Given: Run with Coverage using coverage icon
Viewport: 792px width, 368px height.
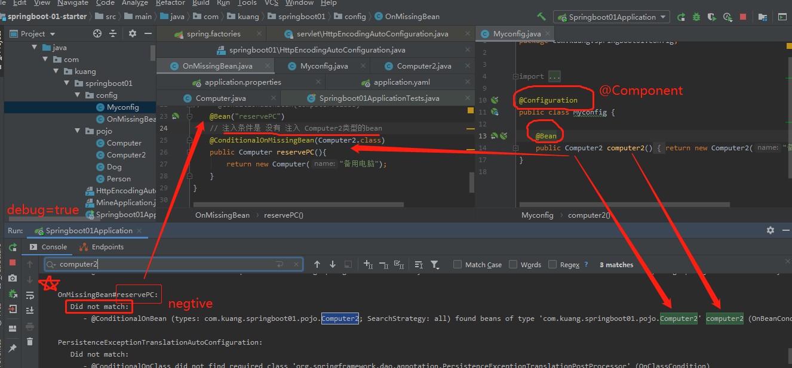Looking at the screenshot, I should (x=712, y=17).
